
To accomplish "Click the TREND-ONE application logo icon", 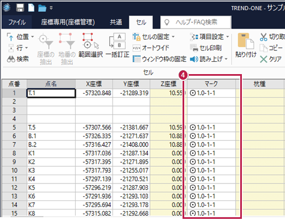I will click(7, 8).
